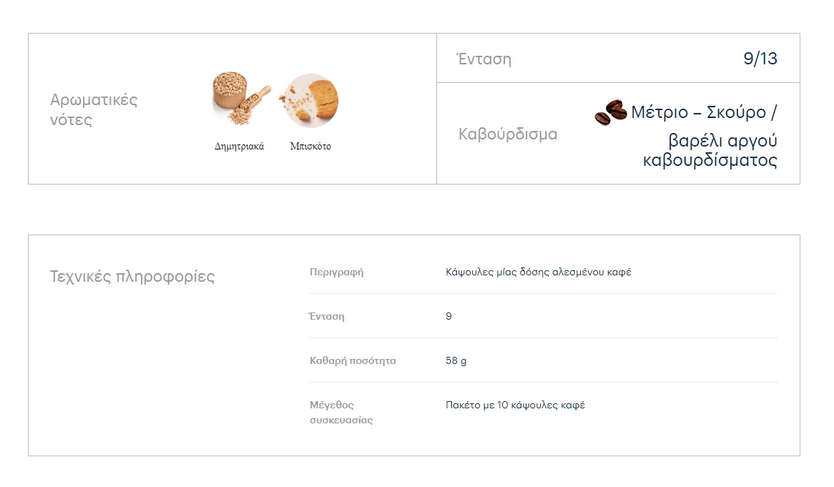Click the biscuit aroma image
834x487 pixels.
point(310,100)
